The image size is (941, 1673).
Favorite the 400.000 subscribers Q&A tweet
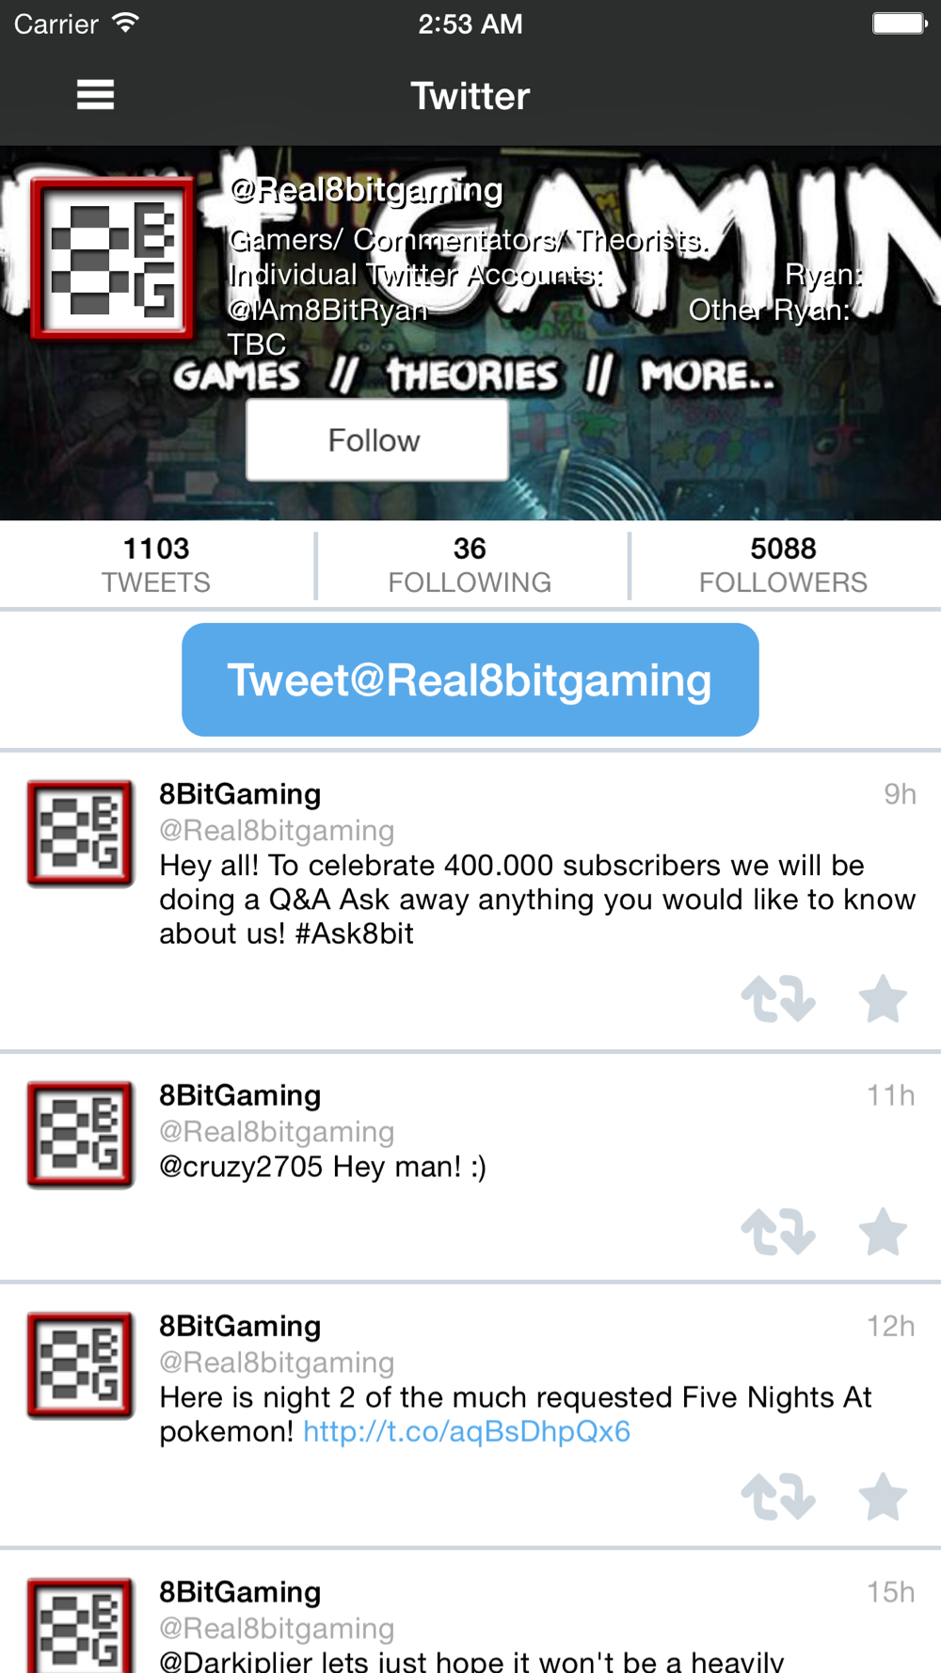883,999
